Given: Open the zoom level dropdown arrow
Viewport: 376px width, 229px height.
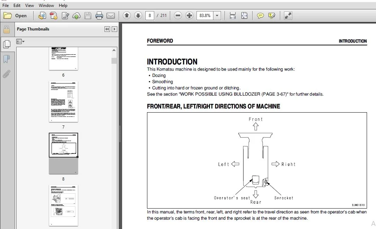Looking at the screenshot, I should pyautogui.click(x=217, y=16).
